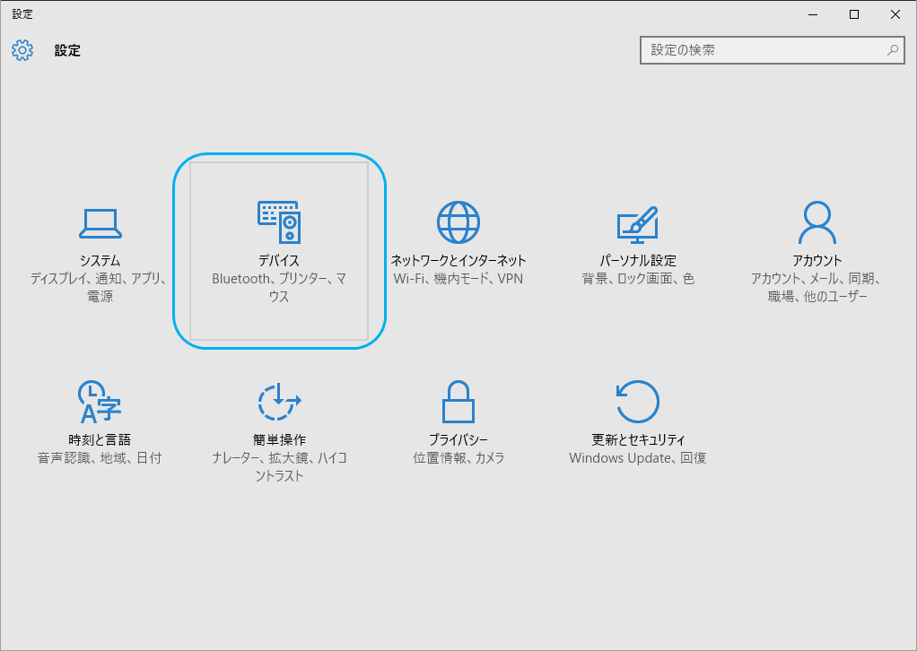The height and width of the screenshot is (651, 917).
Task: Click the アカウント person silhouette icon
Action: click(x=817, y=222)
